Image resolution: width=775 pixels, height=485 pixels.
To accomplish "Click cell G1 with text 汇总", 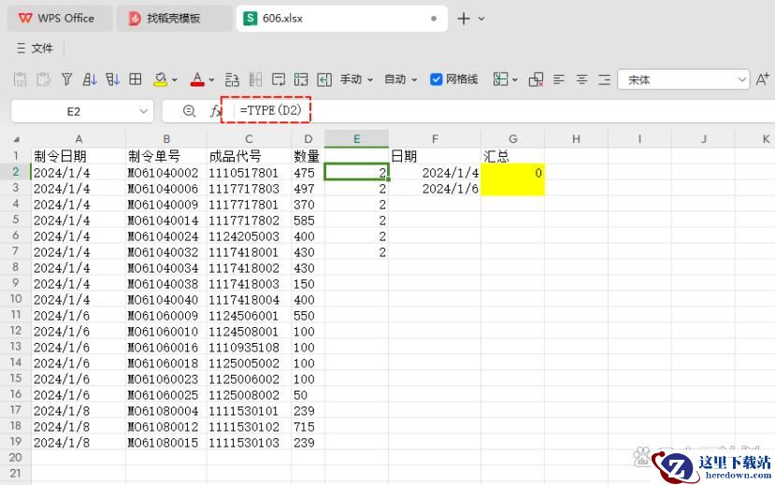I will (x=513, y=156).
